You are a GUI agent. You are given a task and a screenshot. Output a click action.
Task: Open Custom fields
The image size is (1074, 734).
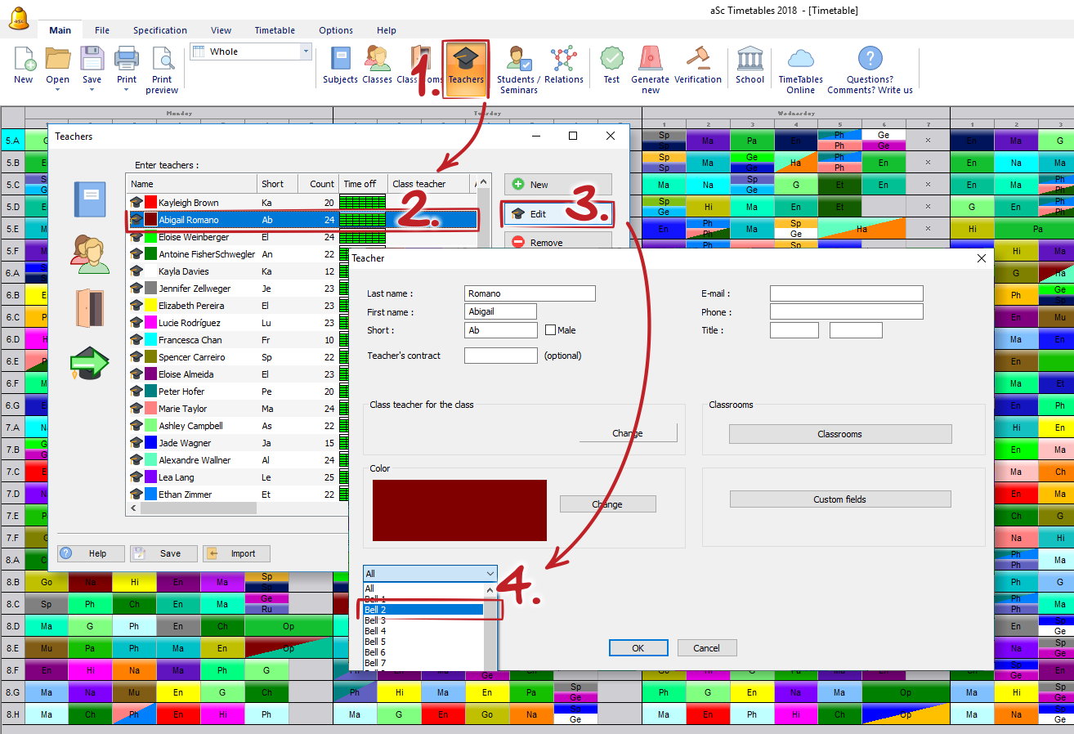(840, 499)
